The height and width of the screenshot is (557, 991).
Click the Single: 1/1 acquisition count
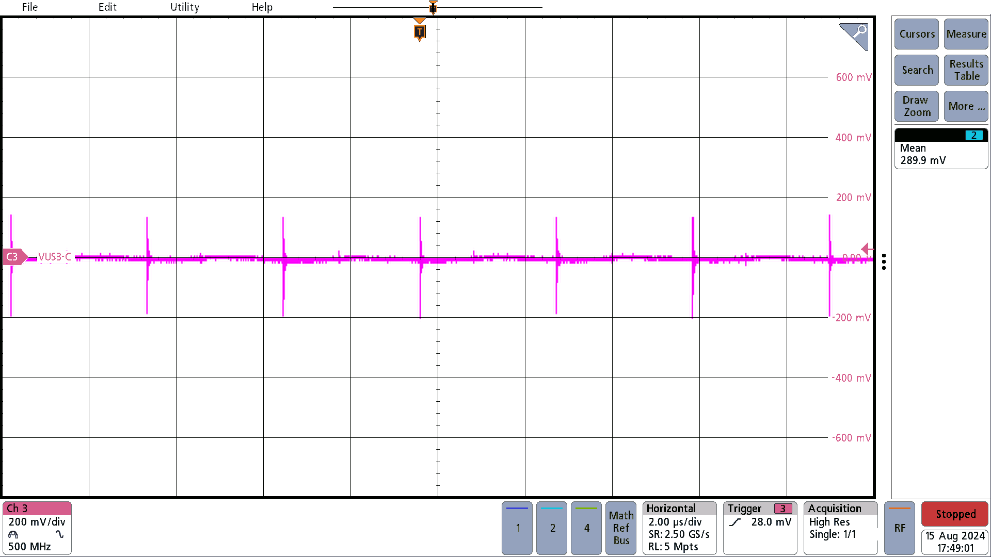tap(833, 534)
